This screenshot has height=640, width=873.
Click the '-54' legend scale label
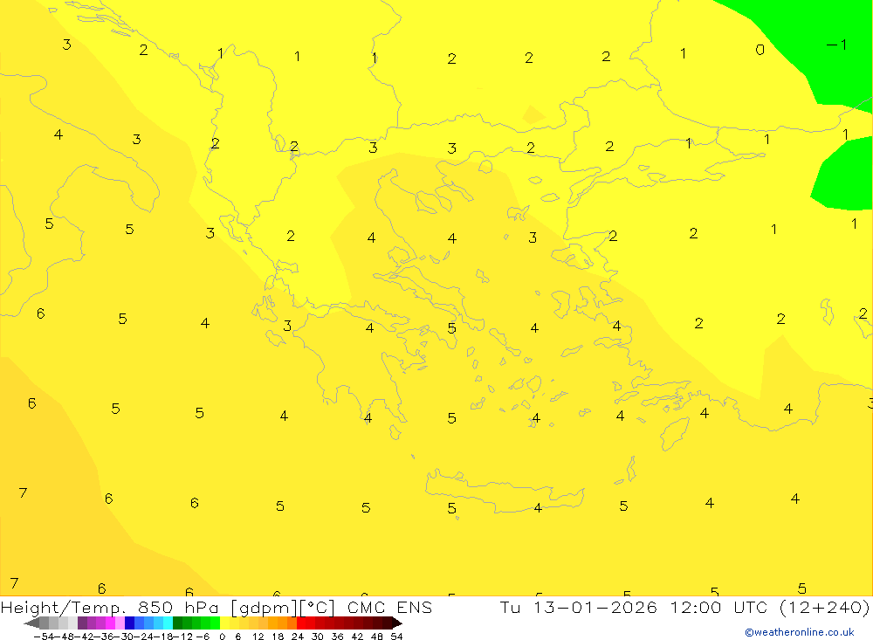click(x=44, y=637)
